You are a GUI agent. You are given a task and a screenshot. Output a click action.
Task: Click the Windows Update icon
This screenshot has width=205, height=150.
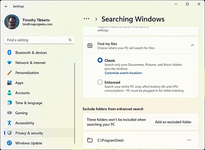pyautogui.click(x=9, y=143)
